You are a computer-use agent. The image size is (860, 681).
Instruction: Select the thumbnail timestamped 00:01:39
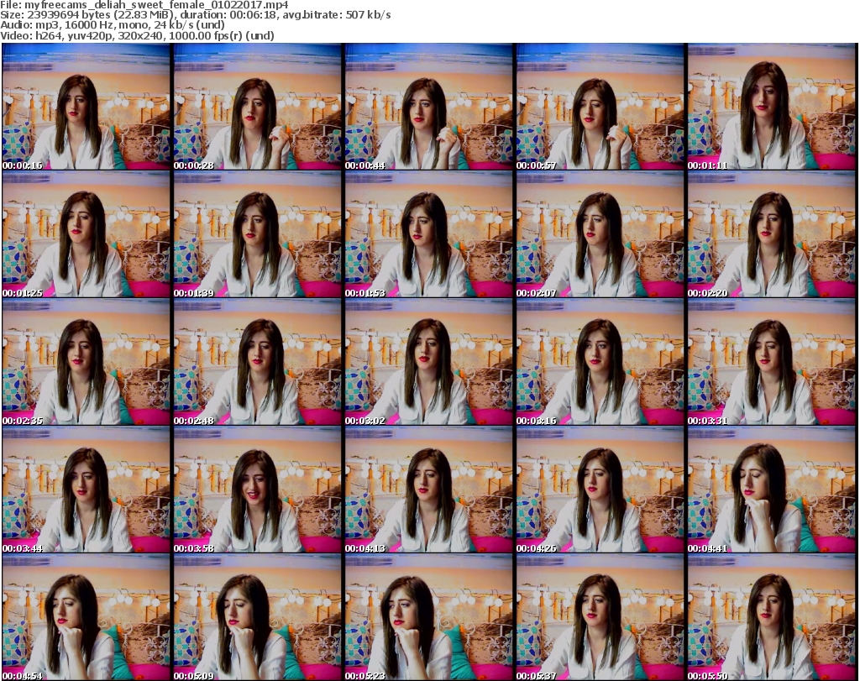tap(257, 234)
